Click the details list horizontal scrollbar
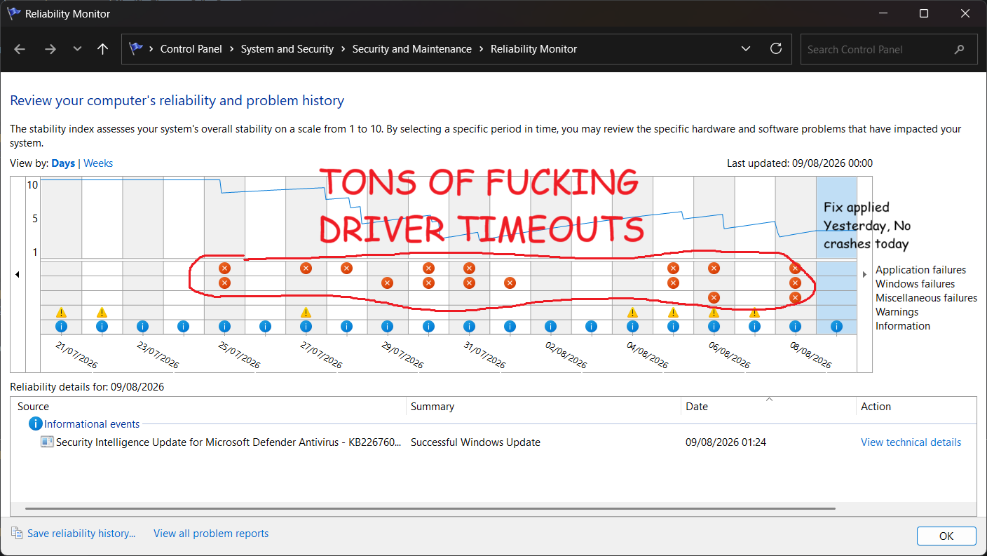Viewport: 987px width, 556px height. tap(430, 508)
